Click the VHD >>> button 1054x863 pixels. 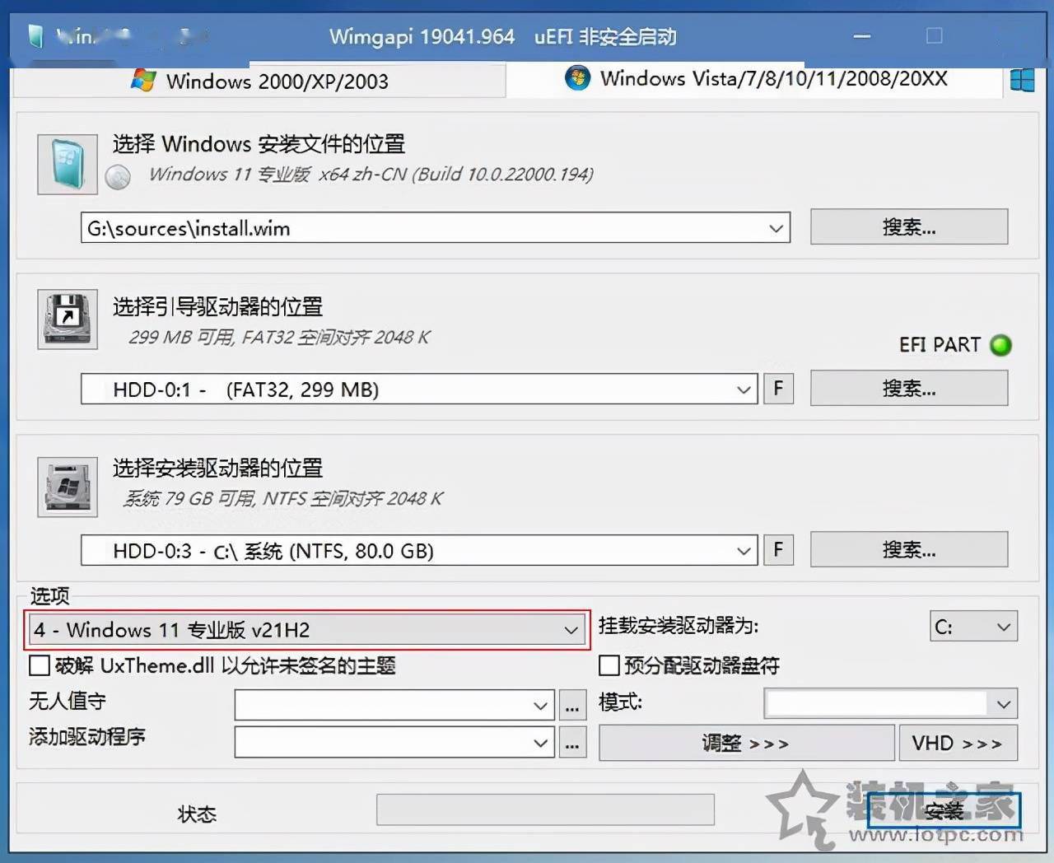click(958, 743)
